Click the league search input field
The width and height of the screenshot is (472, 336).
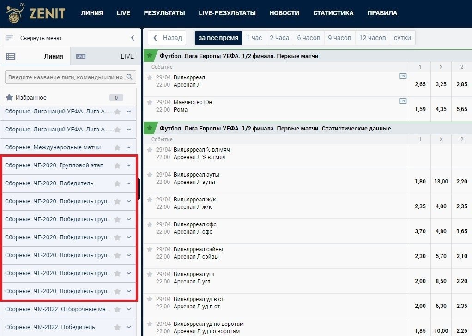click(67, 77)
